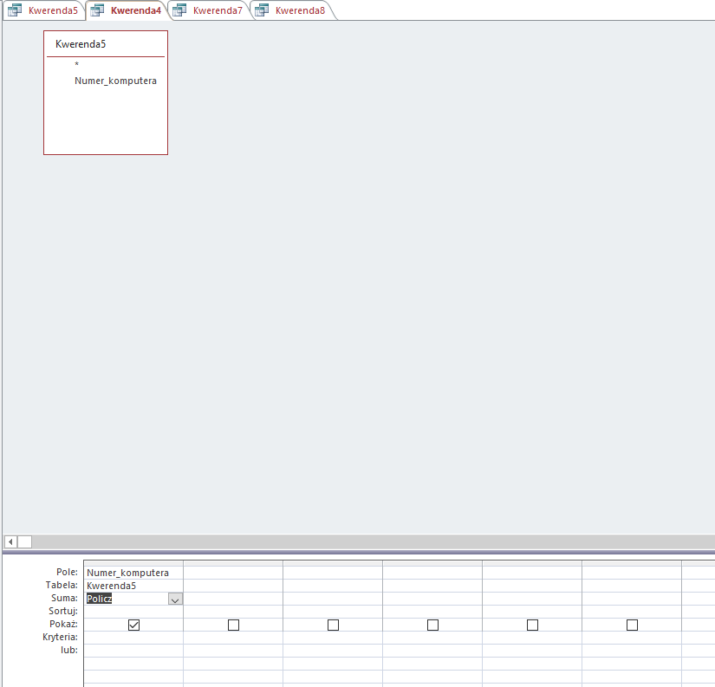The height and width of the screenshot is (687, 715).
Task: Click the query icon on Kwerenda7 tab
Action: 179,10
